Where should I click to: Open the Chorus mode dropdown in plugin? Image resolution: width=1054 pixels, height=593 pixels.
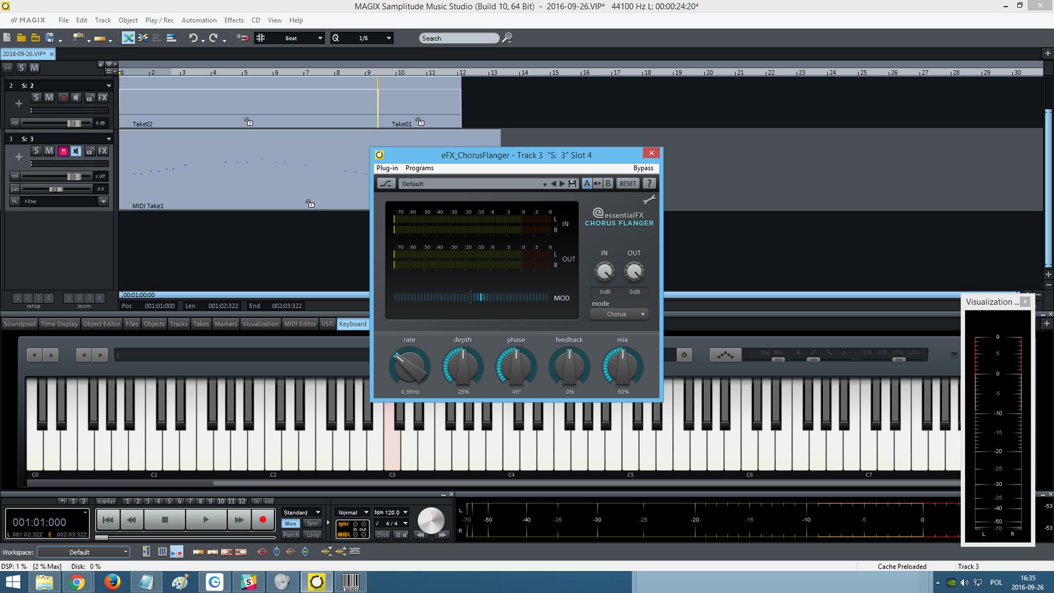point(619,314)
